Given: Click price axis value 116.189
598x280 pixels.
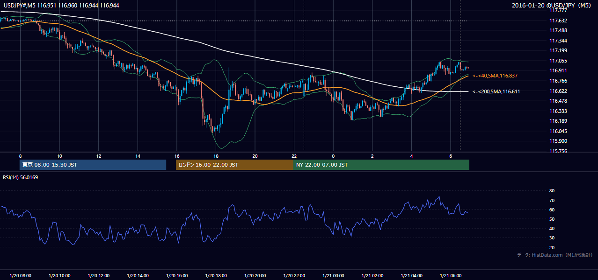Looking at the screenshot, I should tap(559, 121).
